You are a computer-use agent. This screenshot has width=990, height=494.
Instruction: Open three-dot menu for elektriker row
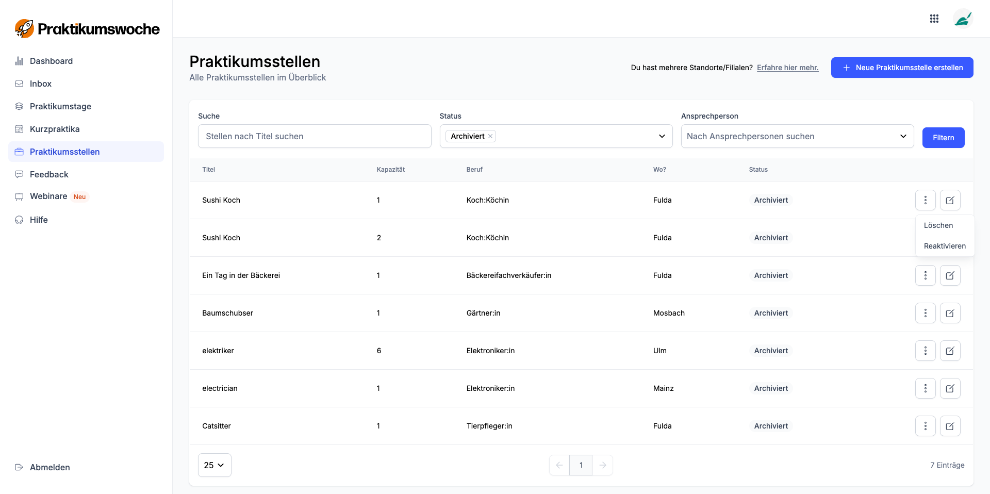(x=925, y=351)
